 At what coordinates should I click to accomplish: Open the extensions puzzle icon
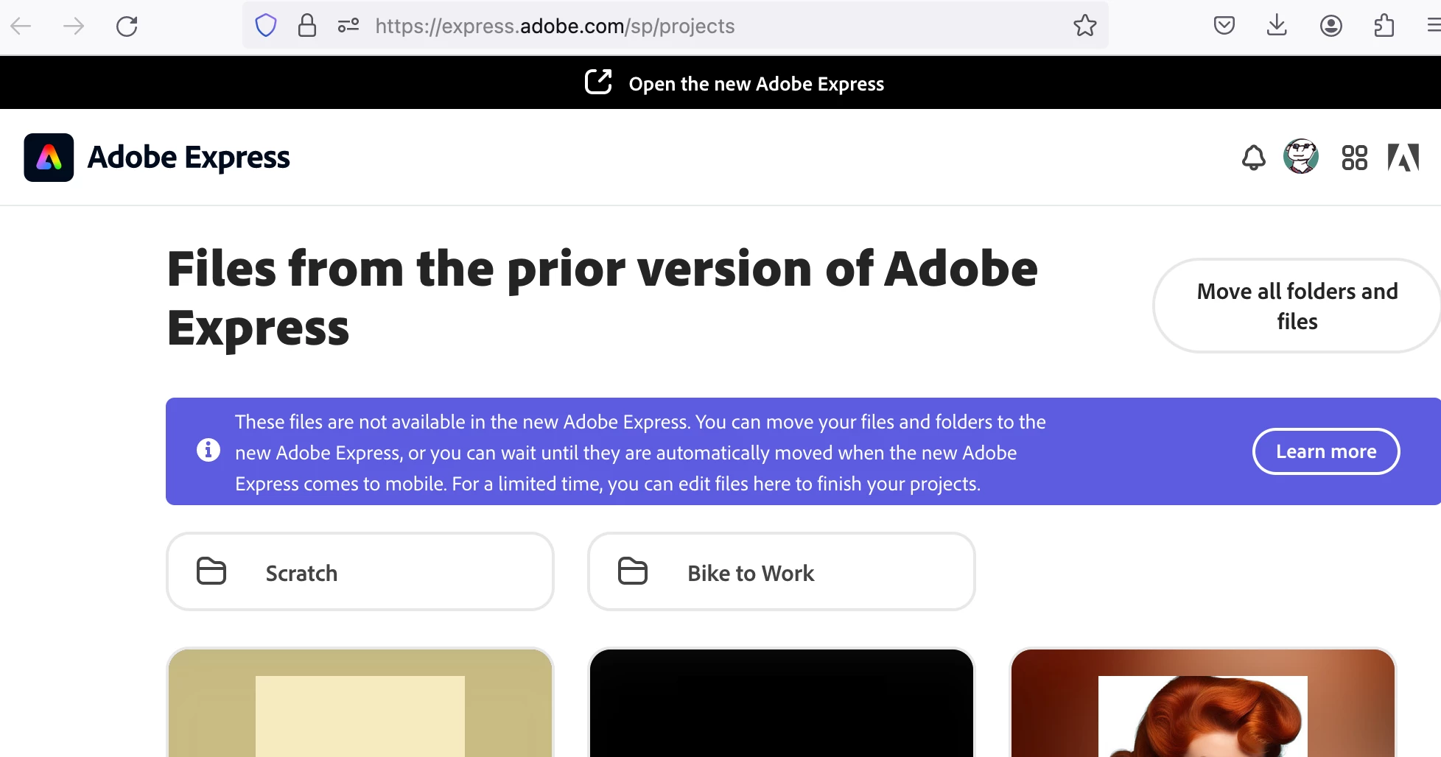click(1384, 26)
